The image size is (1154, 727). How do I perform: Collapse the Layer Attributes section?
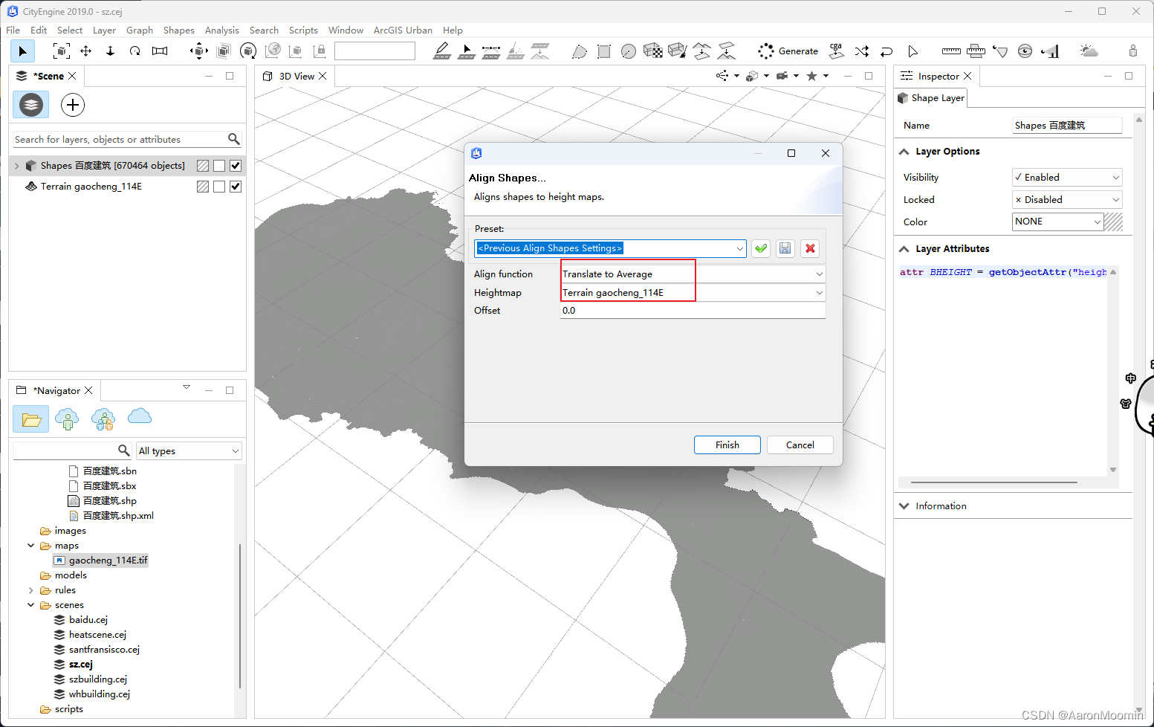click(x=904, y=249)
